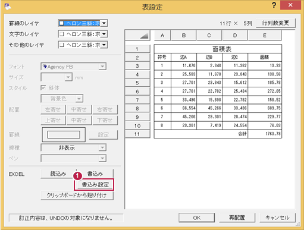The image size is (304, 230).
Task: Click the 面積 header cell
Action: pyautogui.click(x=265, y=57)
